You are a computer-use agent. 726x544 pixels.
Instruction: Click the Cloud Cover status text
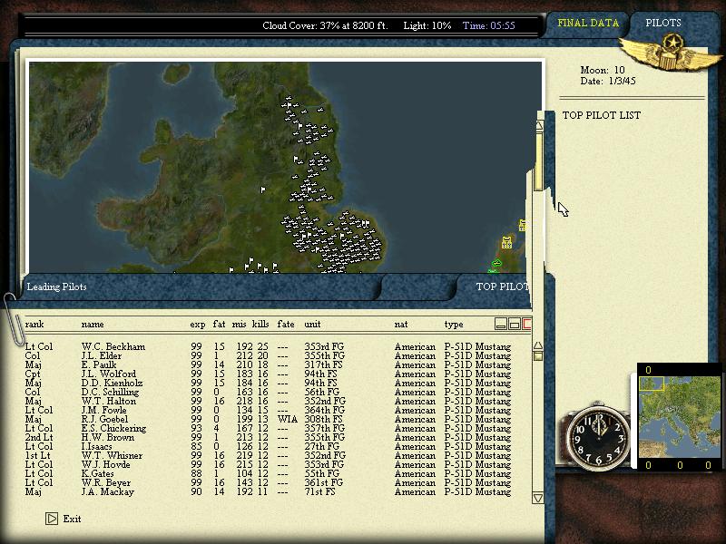(x=325, y=25)
